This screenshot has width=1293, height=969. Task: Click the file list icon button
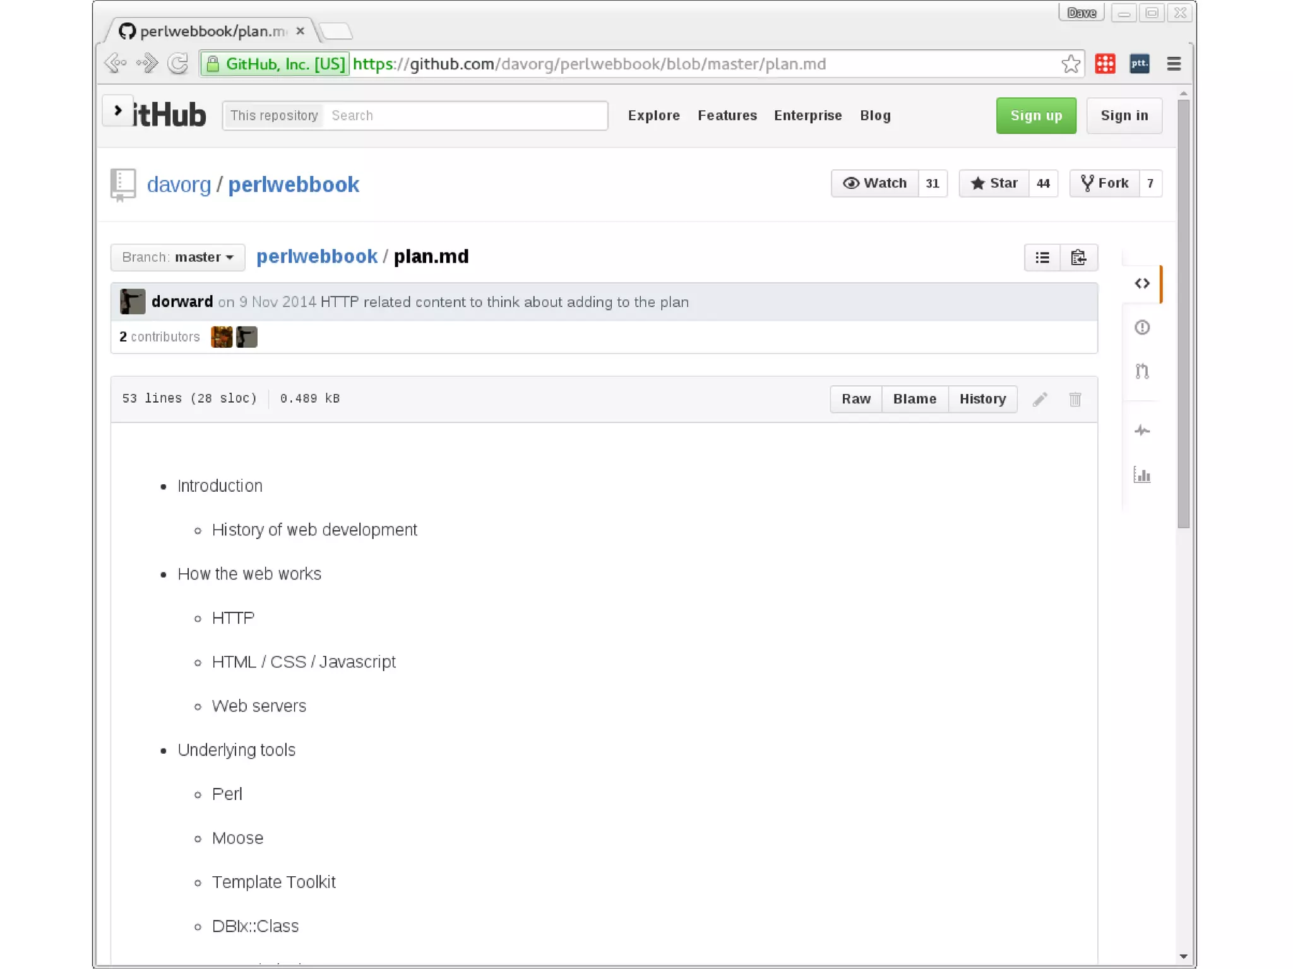pyautogui.click(x=1042, y=258)
